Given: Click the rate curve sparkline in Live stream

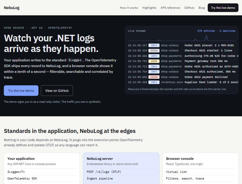Looking at the screenshot, I should 182,38.
